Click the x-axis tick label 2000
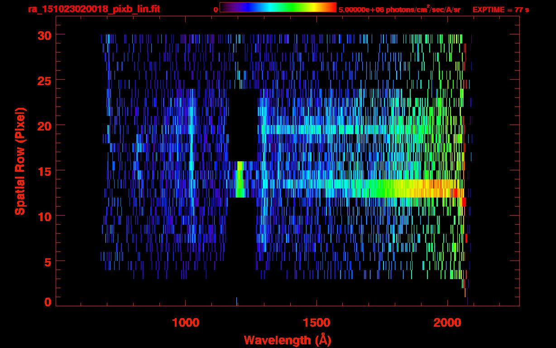 447,323
